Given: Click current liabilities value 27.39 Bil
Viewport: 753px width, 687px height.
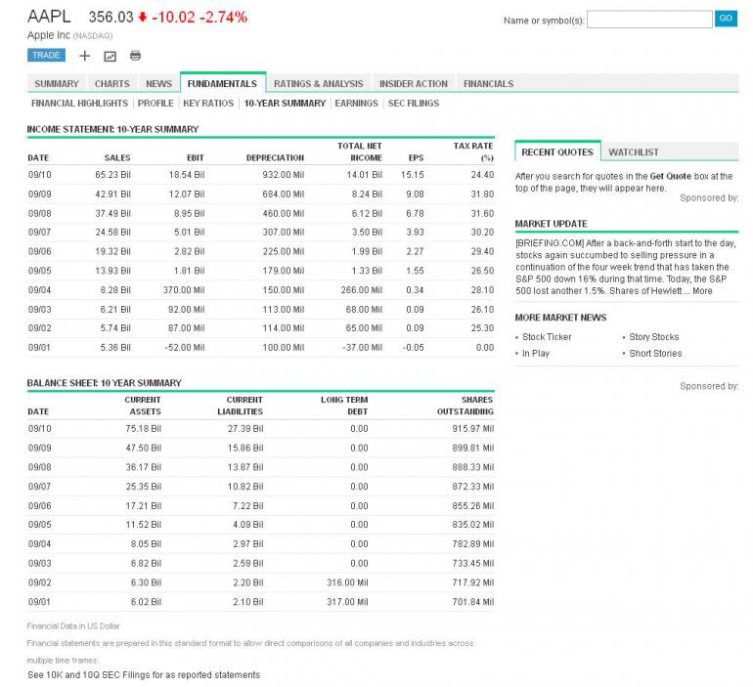Looking at the screenshot, I should tap(245, 428).
